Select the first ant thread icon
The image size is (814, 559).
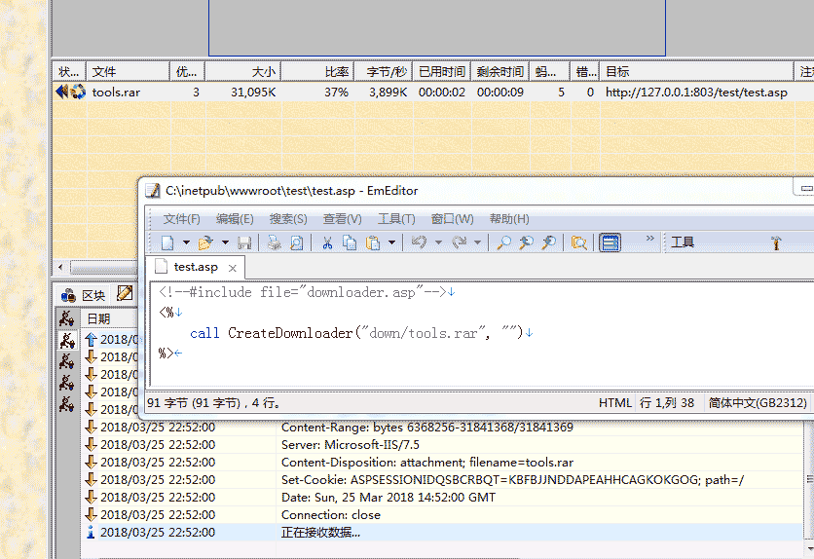click(x=66, y=318)
